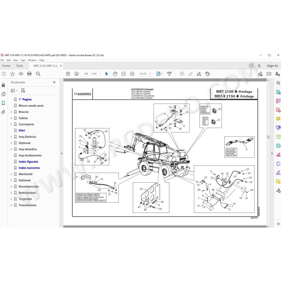The height and width of the screenshot is (281, 281).
Task: Expand the Imp.Idraulico bookmark
Action: click(11, 149)
